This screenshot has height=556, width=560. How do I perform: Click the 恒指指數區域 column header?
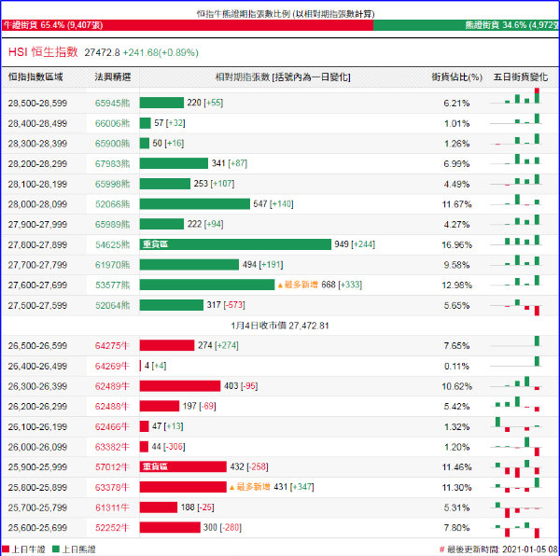click(x=35, y=77)
